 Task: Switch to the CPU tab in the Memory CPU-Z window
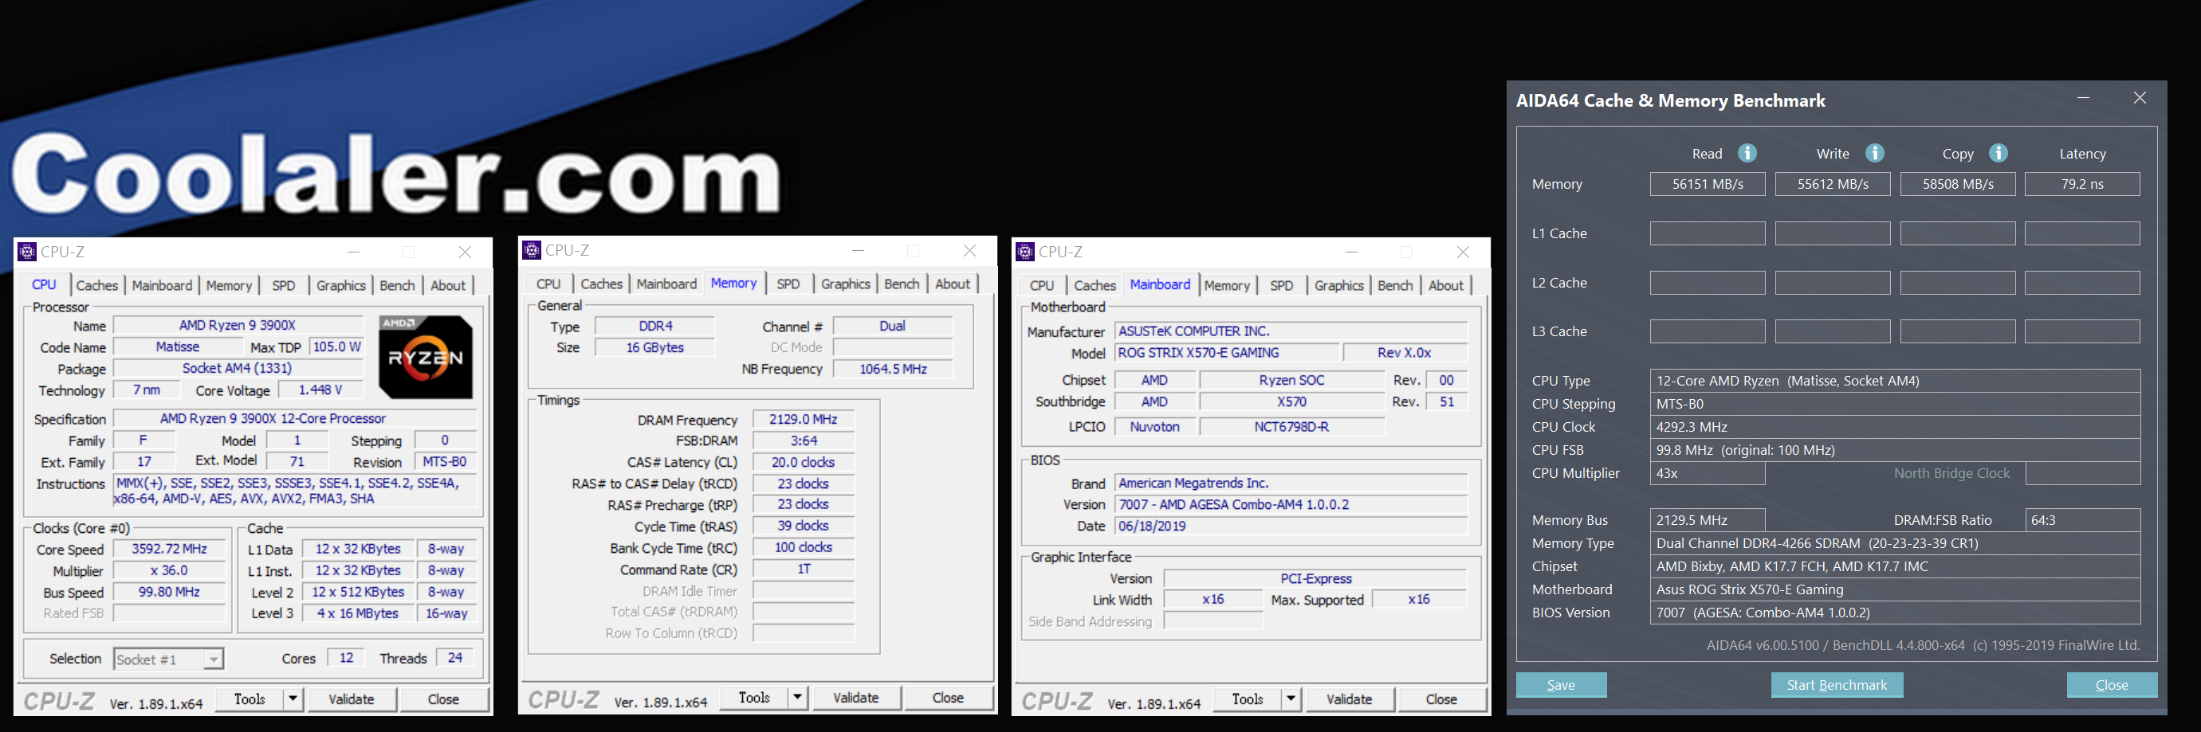548,284
